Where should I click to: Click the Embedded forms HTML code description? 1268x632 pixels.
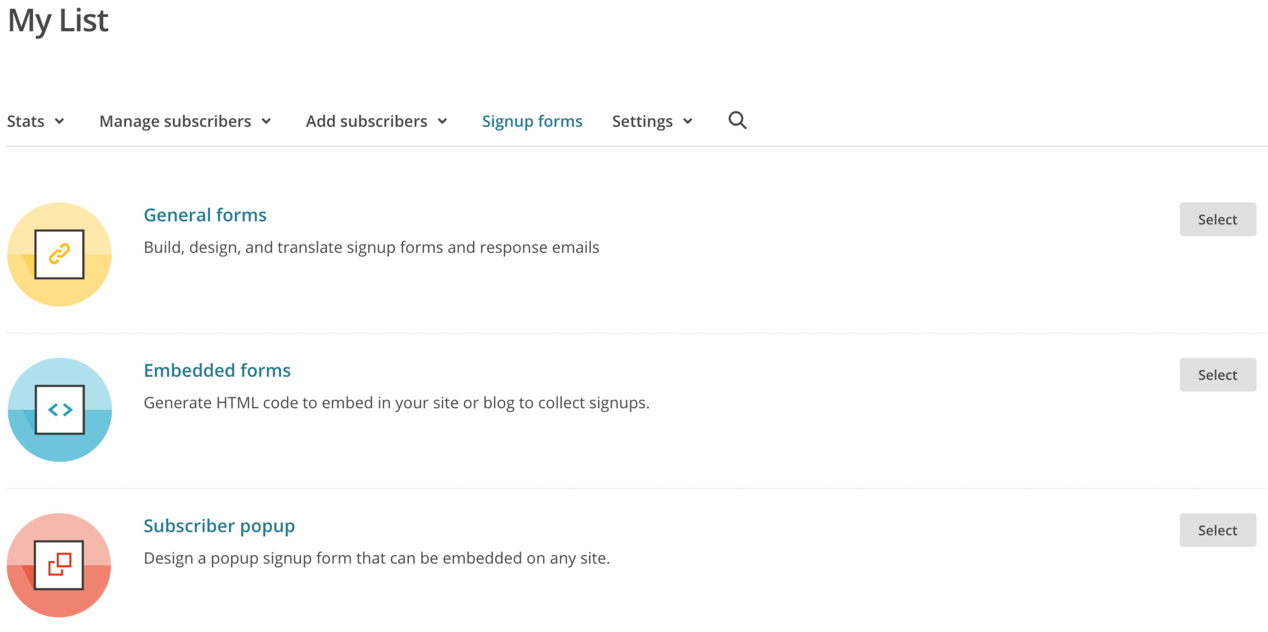[x=396, y=402]
